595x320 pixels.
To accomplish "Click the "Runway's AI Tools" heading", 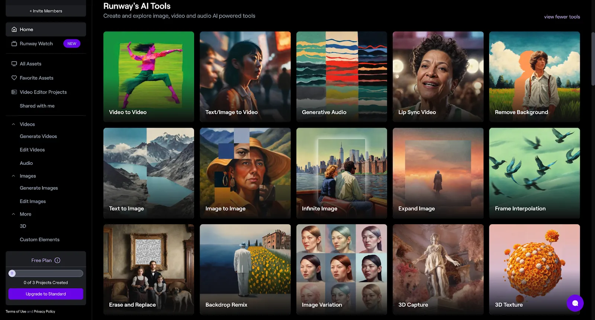I will coord(137,6).
